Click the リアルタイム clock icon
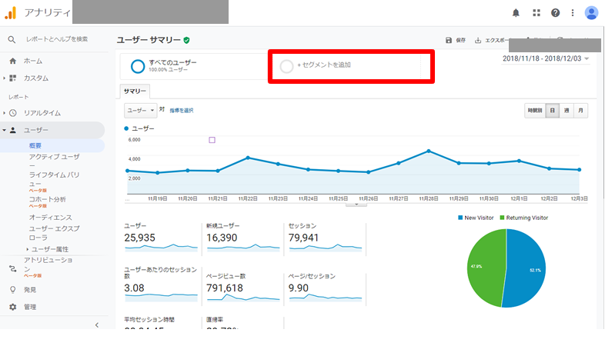Viewport: 605px width, 346px height. tap(13, 113)
